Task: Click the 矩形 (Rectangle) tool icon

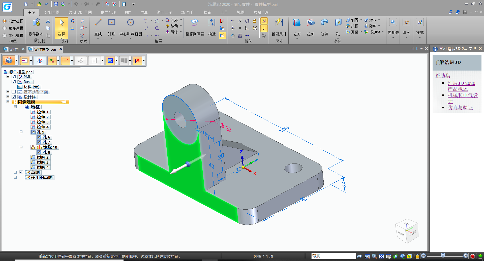Action: tap(111, 23)
